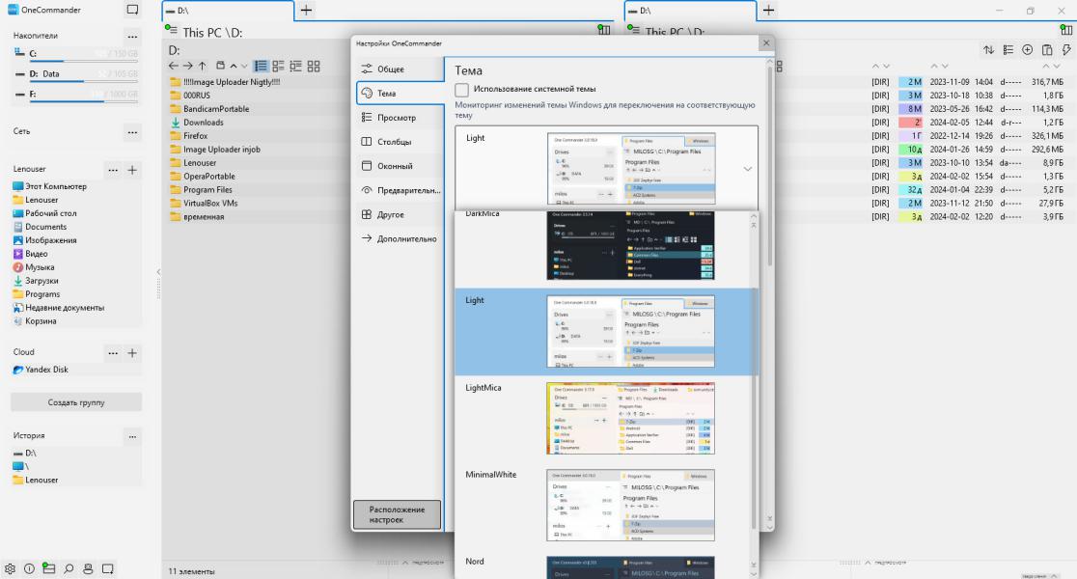1077x579 pixels.
Task: Open the Столбцы settings section
Action: click(x=400, y=142)
